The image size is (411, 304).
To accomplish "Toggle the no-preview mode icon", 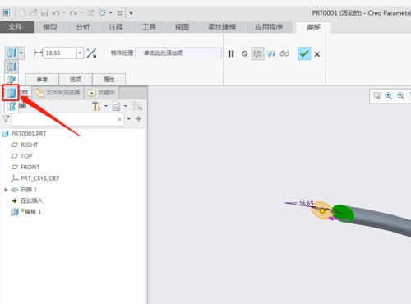I will pos(244,53).
